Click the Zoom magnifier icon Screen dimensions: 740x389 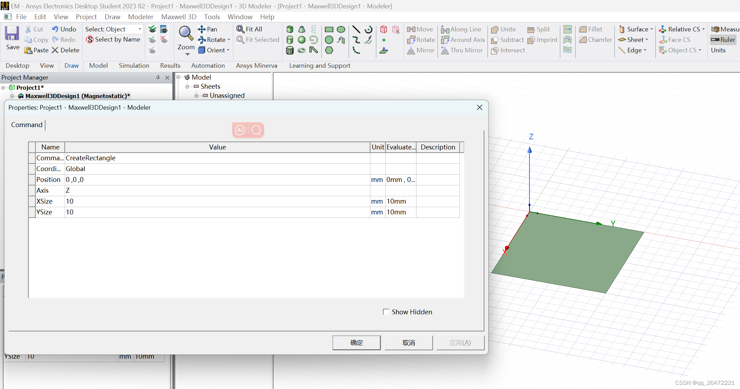tap(186, 33)
